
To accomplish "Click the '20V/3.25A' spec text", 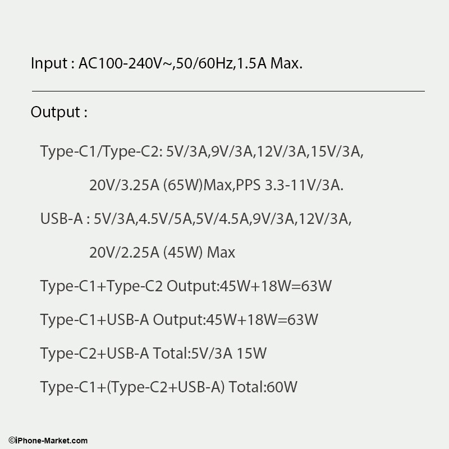I will 124,185.
